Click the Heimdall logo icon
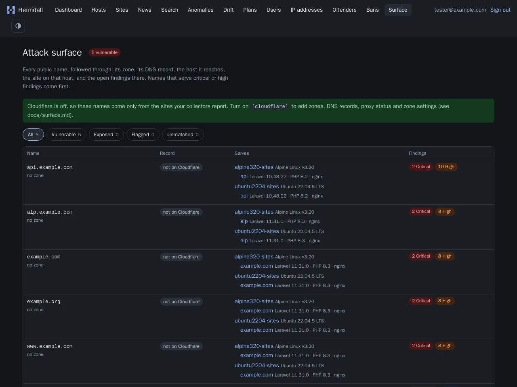This screenshot has height=387, width=517. click(11, 10)
